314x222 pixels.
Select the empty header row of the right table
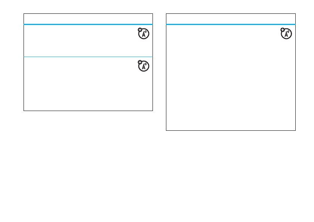point(231,19)
